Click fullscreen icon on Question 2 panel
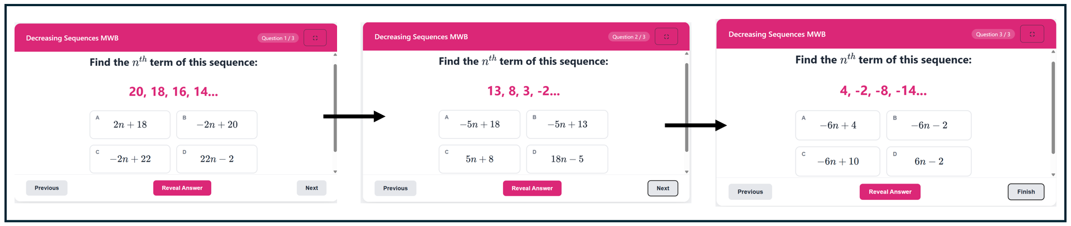 click(x=666, y=37)
